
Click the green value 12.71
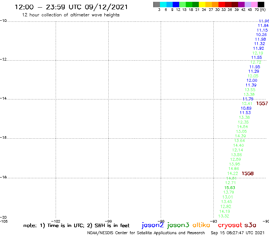coord(230,183)
